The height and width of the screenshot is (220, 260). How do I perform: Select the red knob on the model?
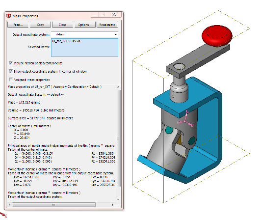pos(217,36)
